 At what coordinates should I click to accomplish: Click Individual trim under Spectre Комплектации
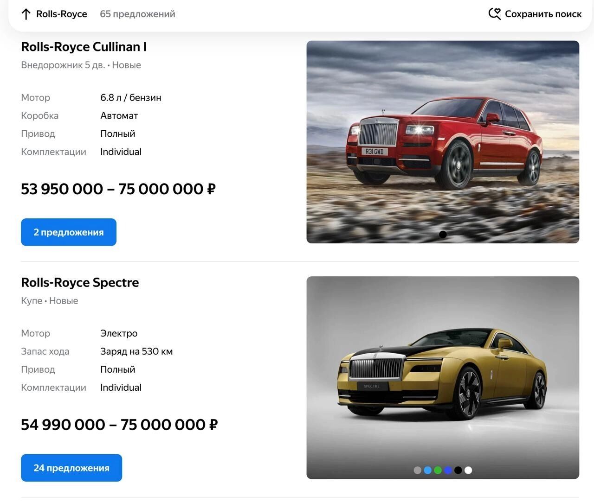pyautogui.click(x=121, y=388)
